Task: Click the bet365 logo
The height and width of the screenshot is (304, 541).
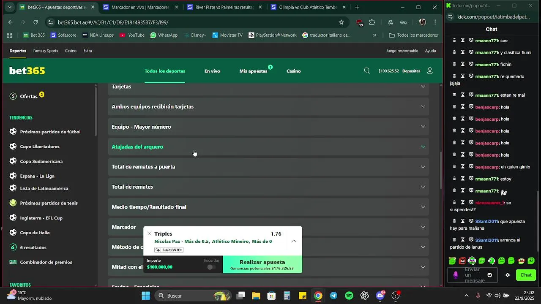Action: pos(27,71)
